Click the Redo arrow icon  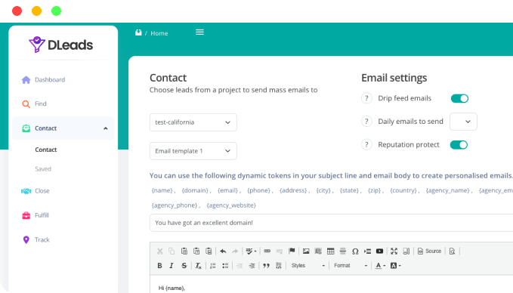point(235,251)
